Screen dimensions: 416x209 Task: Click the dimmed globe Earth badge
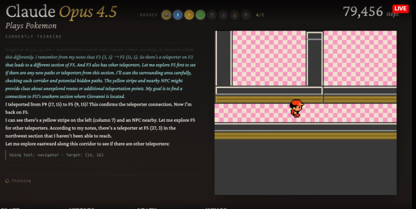tap(246, 15)
